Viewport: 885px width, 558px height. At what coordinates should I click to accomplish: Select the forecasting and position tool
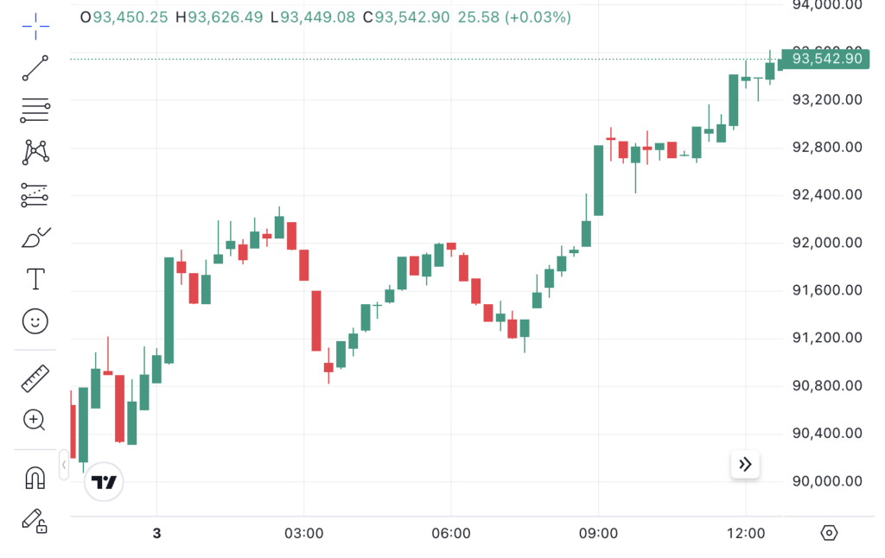pyautogui.click(x=35, y=194)
